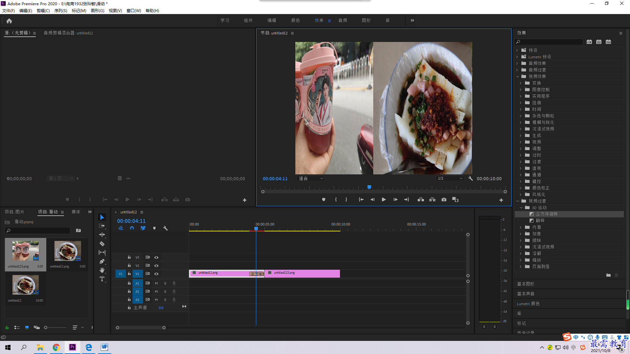630x354 pixels.
Task: Select the Razor tool
Action: (102, 244)
